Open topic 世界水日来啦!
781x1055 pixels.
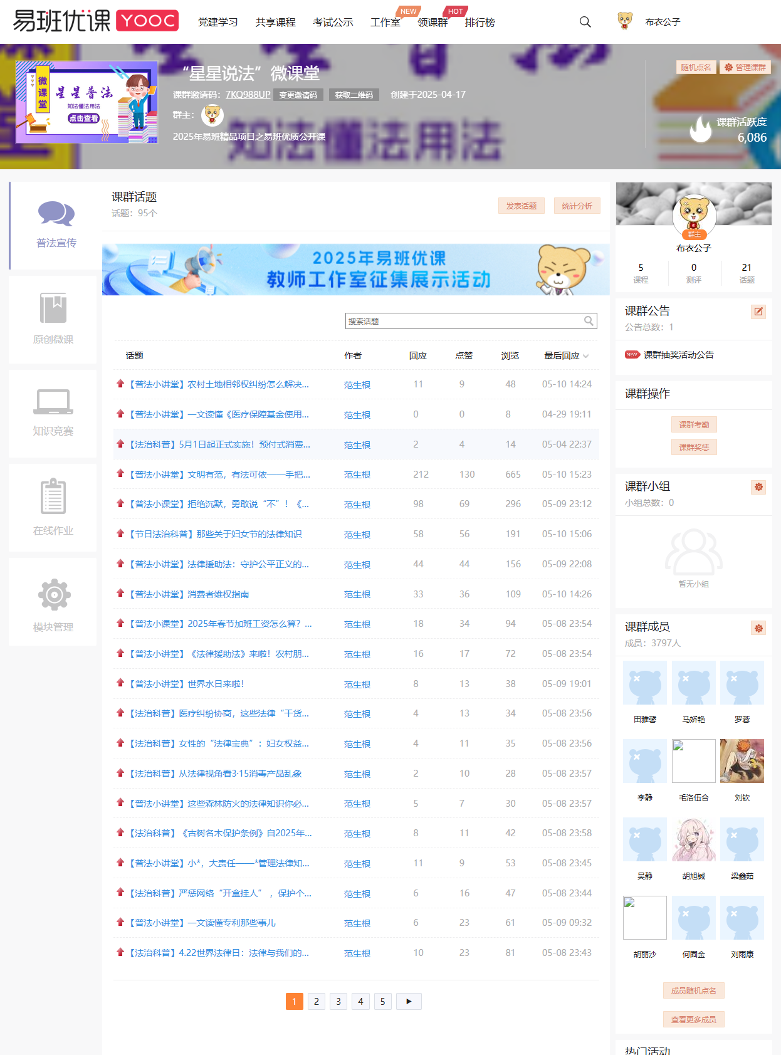point(187,684)
